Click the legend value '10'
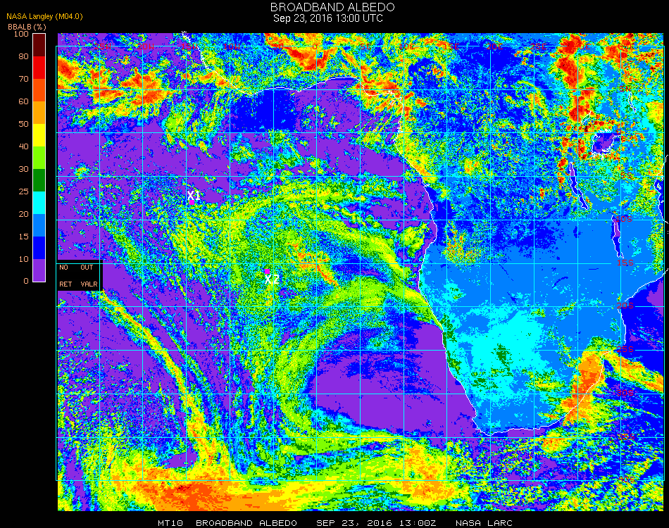This screenshot has width=669, height=528. pos(23,259)
